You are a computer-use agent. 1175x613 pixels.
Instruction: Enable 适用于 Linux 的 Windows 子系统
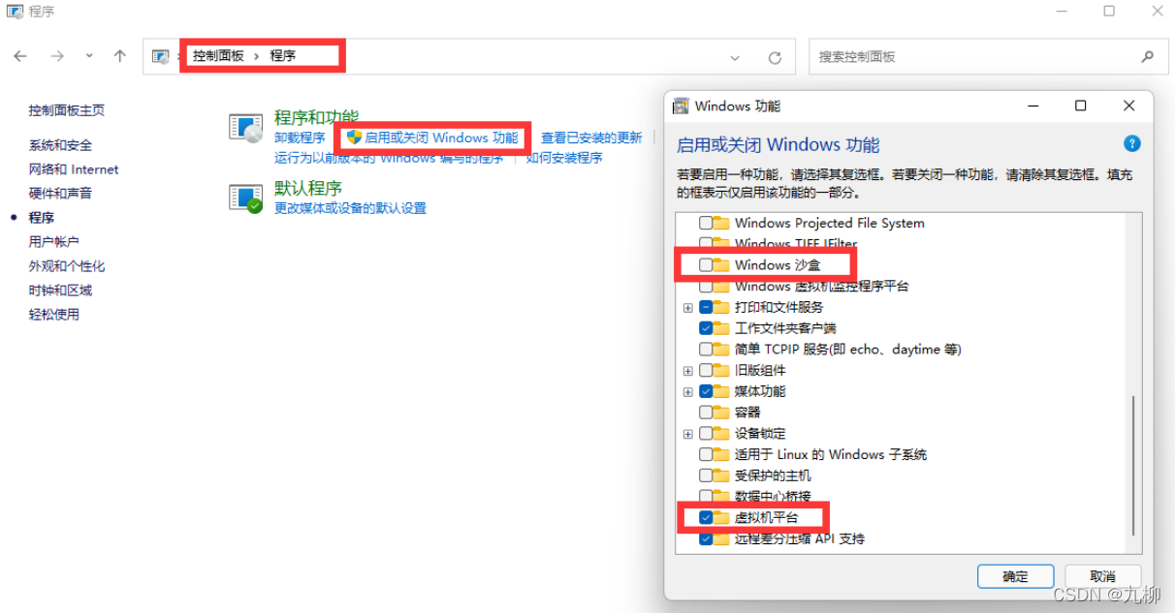pos(706,454)
